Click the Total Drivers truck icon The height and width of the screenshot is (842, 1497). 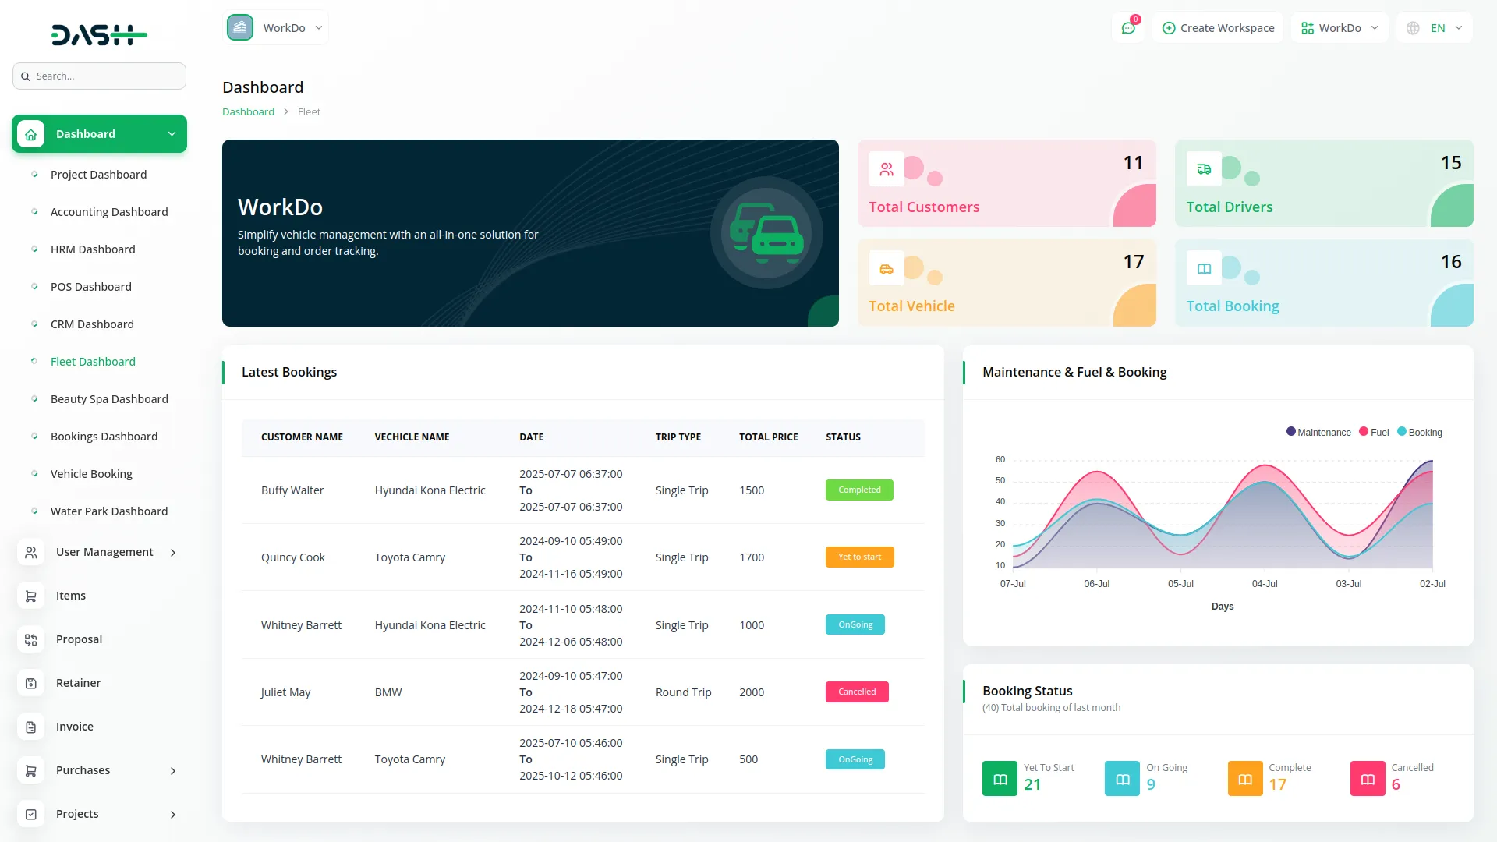coord(1204,169)
